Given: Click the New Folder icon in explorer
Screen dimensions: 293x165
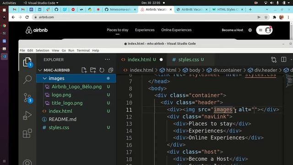Looking at the screenshot, I should coord(93,70).
